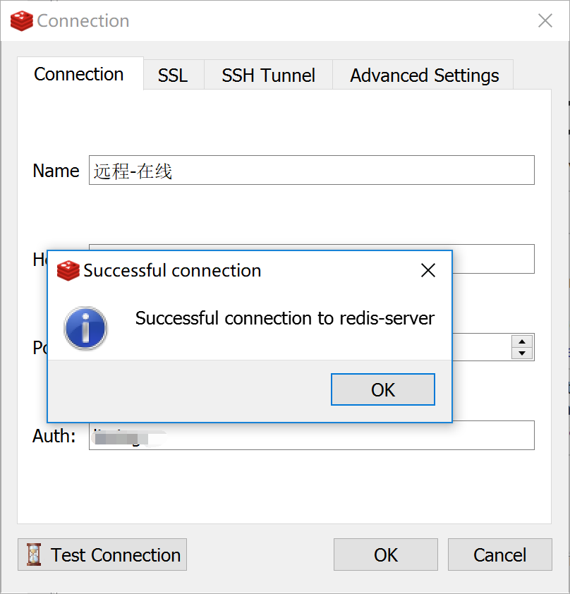Focus the Host address field
Screen dimensions: 570x594
tap(493, 258)
